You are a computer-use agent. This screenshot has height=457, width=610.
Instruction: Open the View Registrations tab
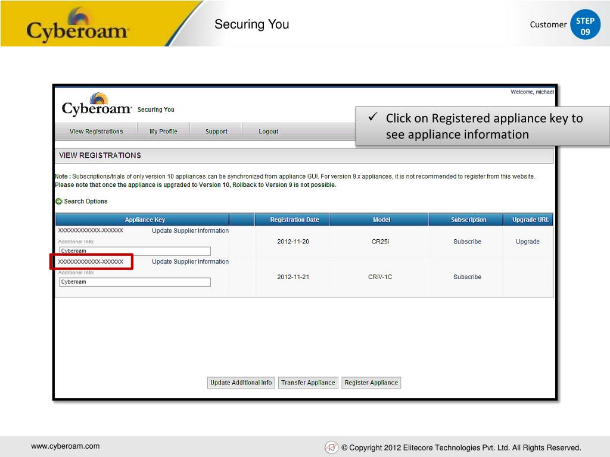tap(96, 132)
